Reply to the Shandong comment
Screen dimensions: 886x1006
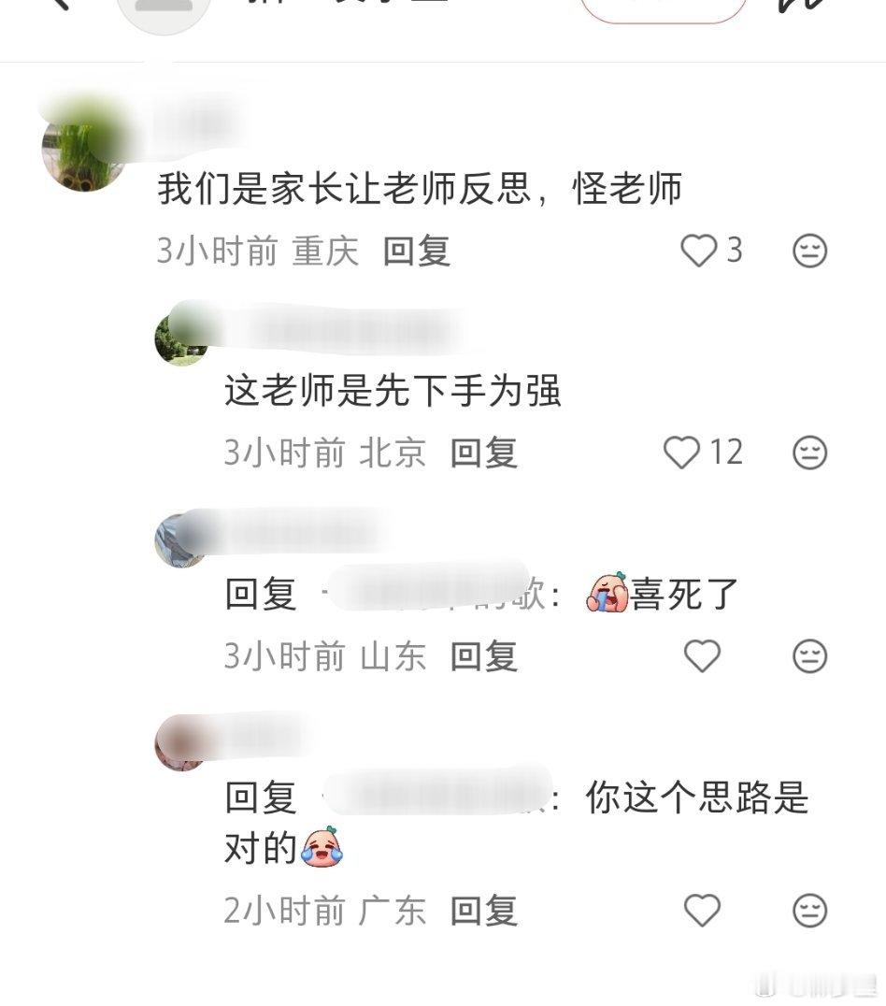(484, 656)
